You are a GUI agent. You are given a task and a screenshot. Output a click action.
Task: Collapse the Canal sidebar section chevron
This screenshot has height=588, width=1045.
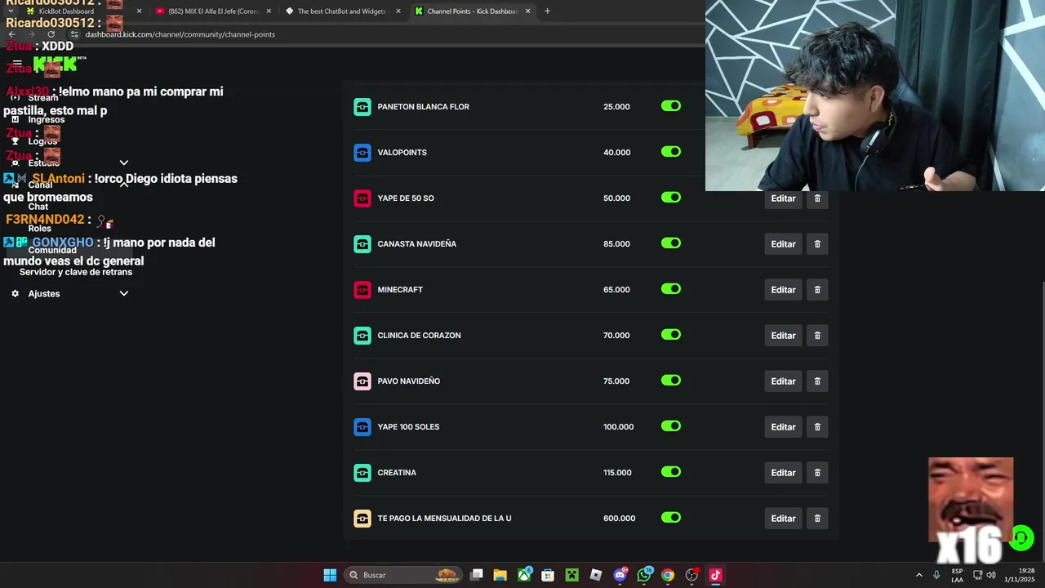click(x=124, y=185)
